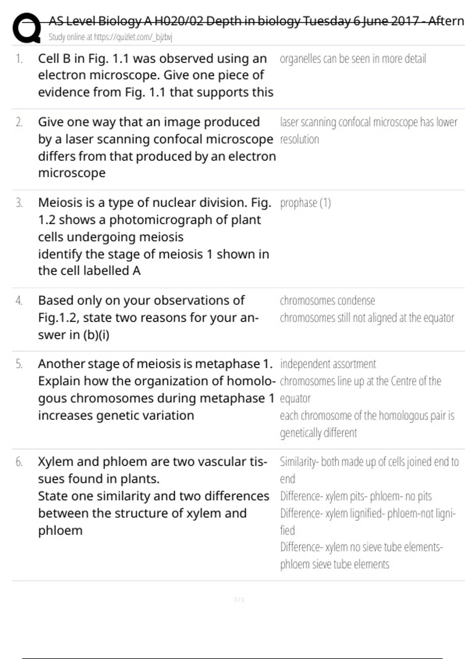Select question 5 about metaphase 1
This screenshot has height=659, width=465.
coord(156,390)
